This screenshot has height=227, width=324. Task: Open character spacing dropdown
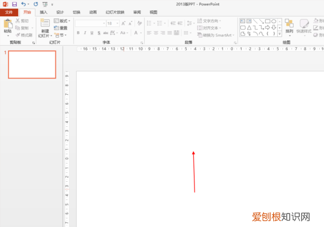(x=114, y=33)
